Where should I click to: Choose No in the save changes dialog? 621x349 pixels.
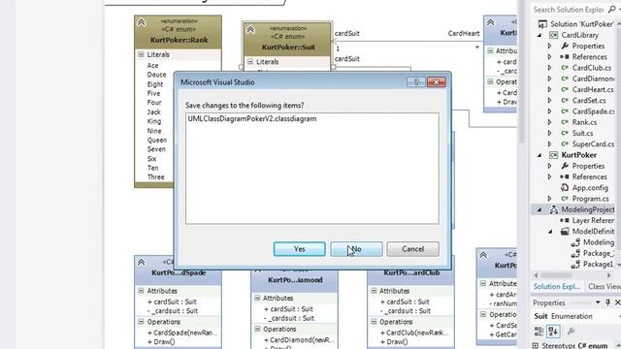click(356, 249)
